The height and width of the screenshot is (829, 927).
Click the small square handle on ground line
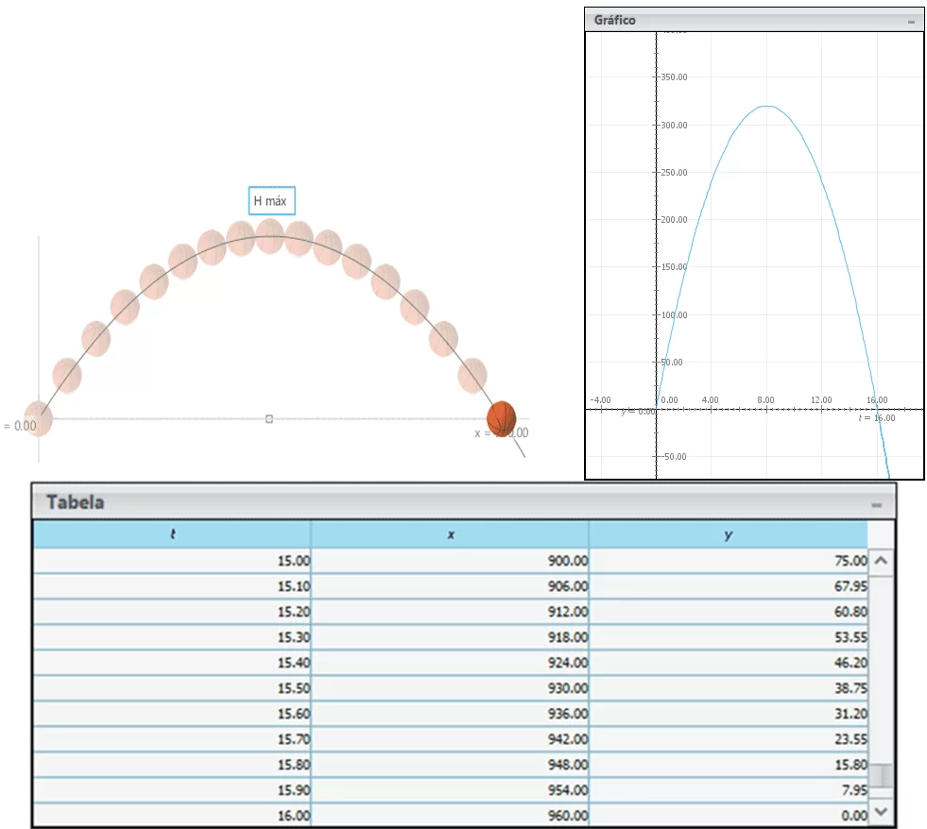pos(269,419)
